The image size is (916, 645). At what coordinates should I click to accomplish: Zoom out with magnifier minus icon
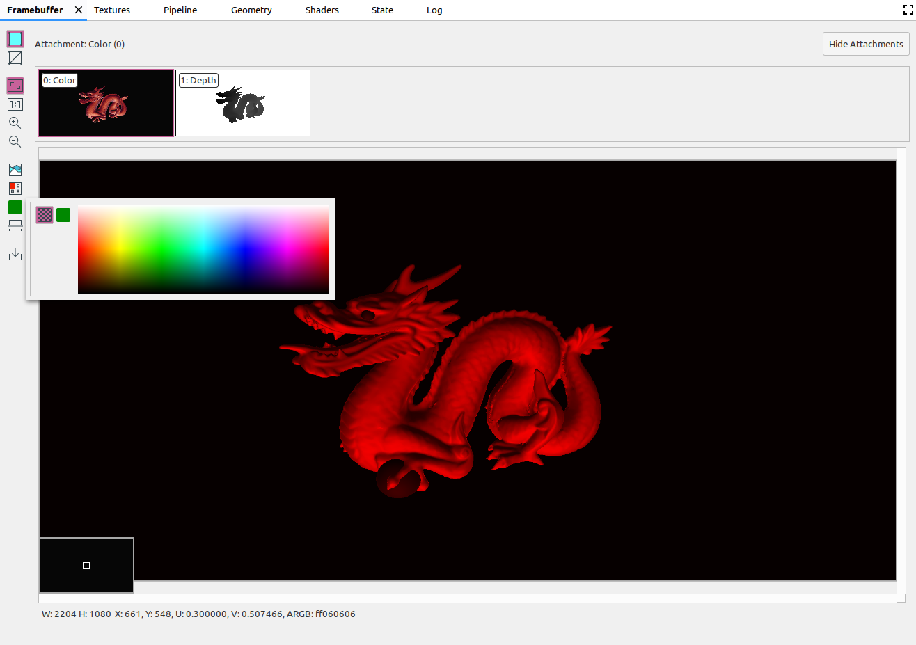click(15, 142)
